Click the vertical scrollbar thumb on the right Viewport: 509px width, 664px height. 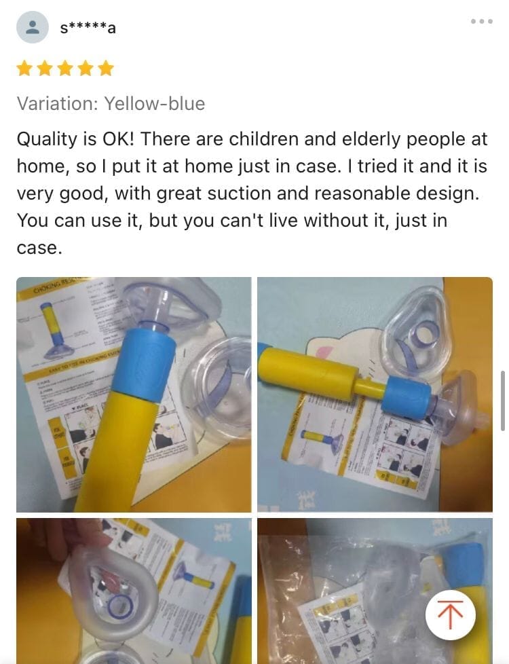click(x=503, y=401)
